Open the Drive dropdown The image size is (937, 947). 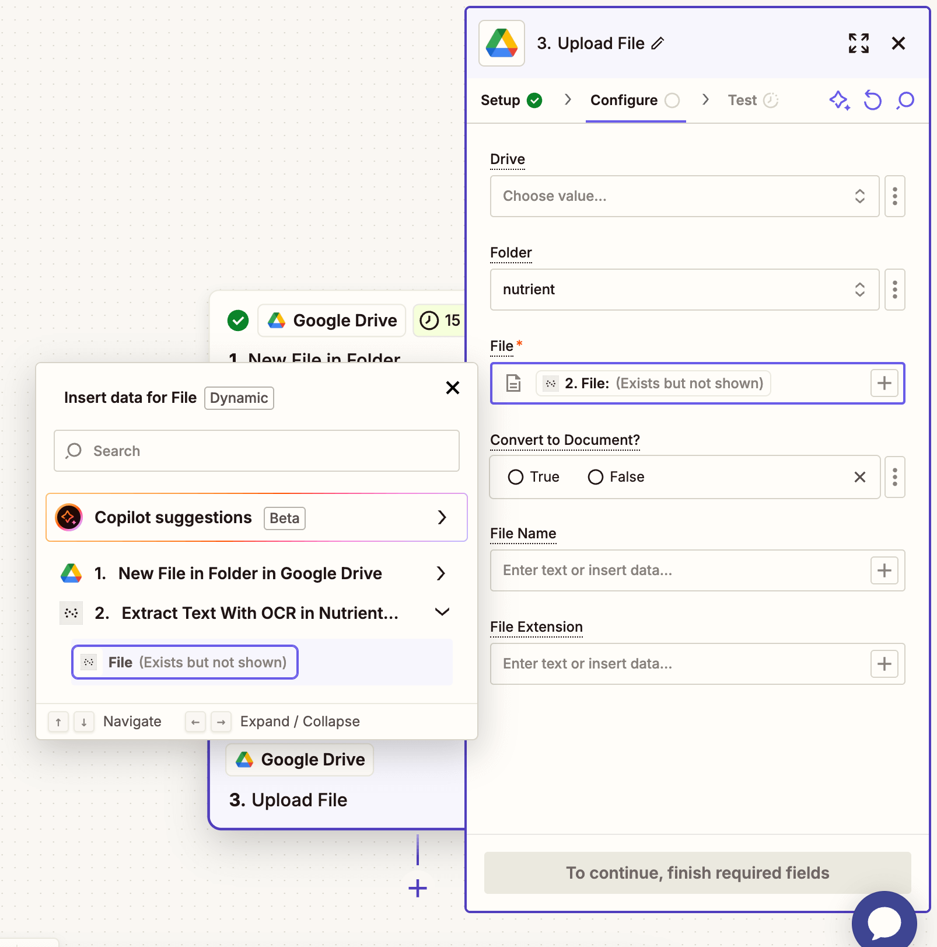(x=684, y=196)
